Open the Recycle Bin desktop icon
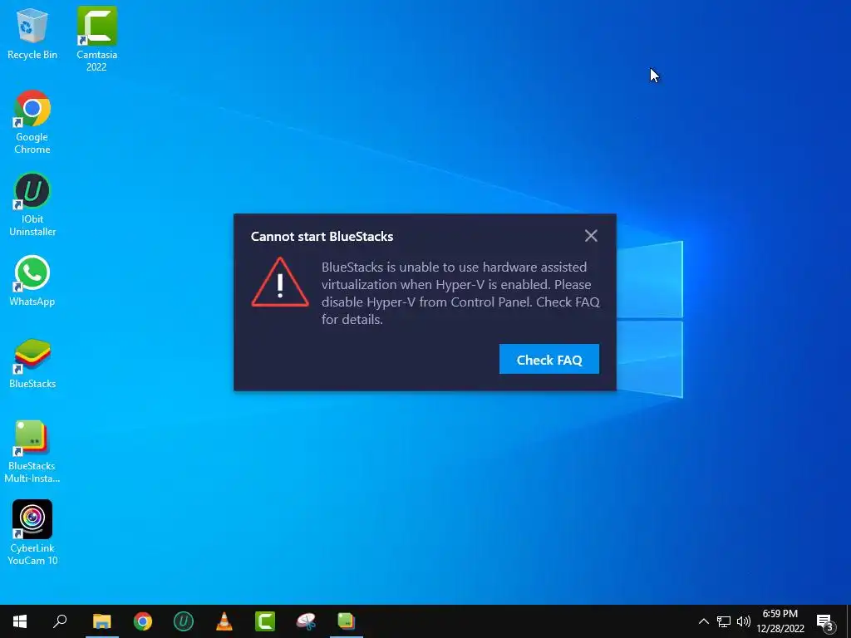Viewport: 851px width, 638px height. click(32, 33)
